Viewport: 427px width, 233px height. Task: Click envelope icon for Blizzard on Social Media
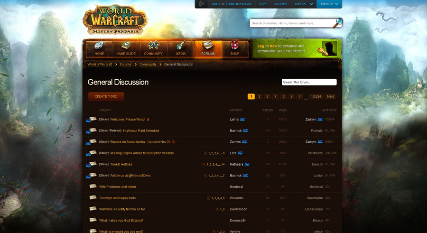pyautogui.click(x=93, y=141)
